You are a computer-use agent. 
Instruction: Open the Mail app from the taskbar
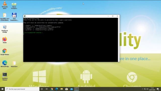(71, 89)
